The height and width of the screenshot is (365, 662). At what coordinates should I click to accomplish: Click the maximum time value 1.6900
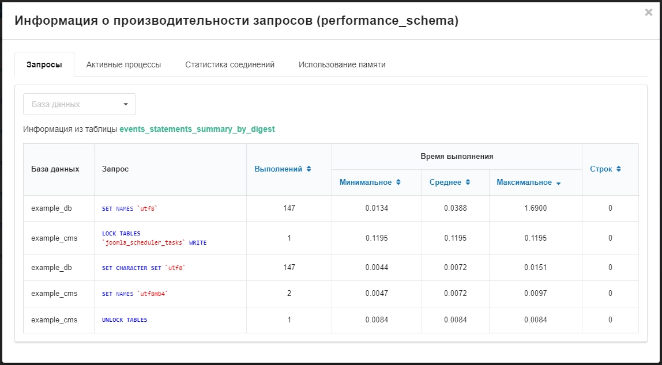coord(536,208)
